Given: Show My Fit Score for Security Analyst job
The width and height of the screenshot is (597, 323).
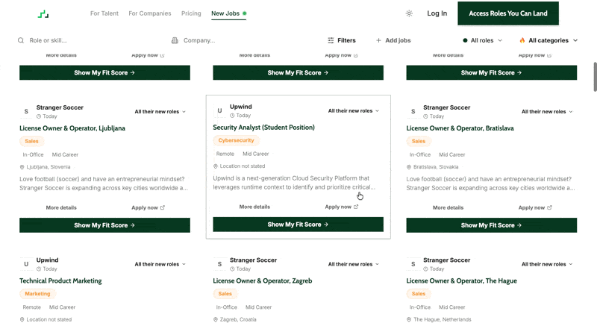Looking at the screenshot, I should click(298, 225).
